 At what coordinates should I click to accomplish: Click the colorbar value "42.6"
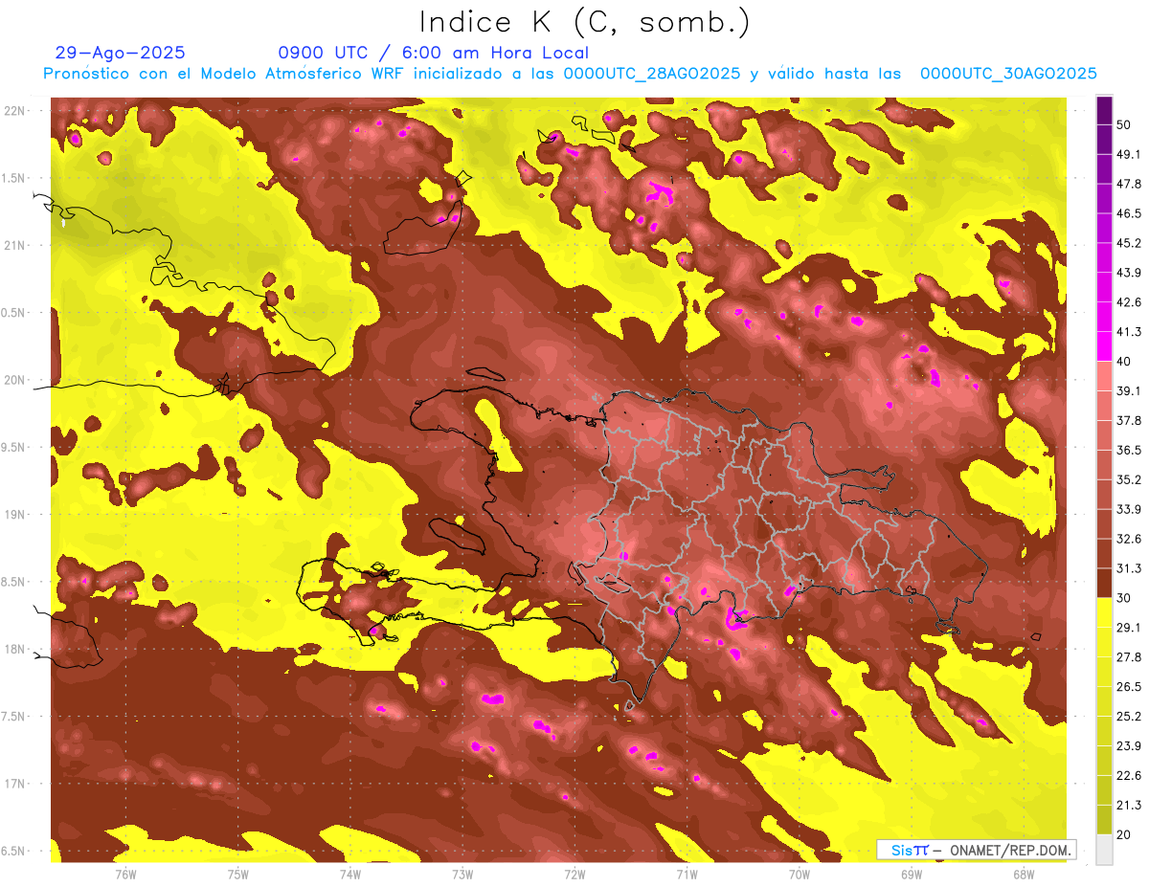pyautogui.click(x=1129, y=302)
